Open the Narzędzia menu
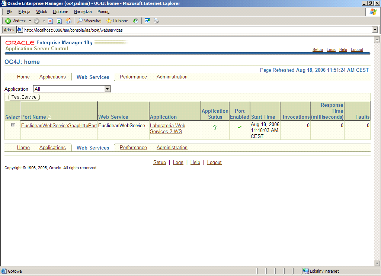 [x=83, y=12]
